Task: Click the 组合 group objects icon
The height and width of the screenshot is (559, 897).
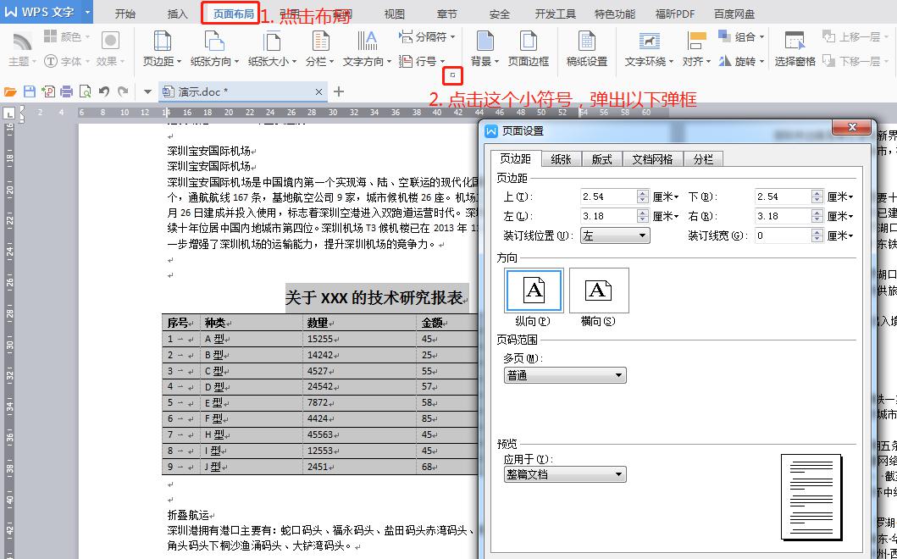Action: [724, 36]
